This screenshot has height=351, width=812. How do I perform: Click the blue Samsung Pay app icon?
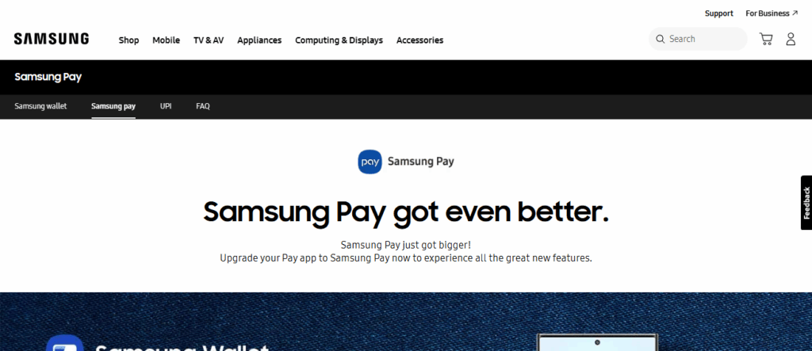[x=370, y=162]
